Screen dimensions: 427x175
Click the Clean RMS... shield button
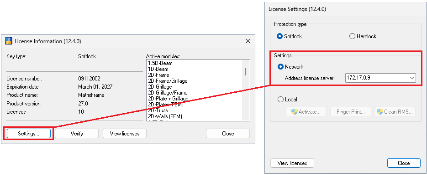pos(395,112)
